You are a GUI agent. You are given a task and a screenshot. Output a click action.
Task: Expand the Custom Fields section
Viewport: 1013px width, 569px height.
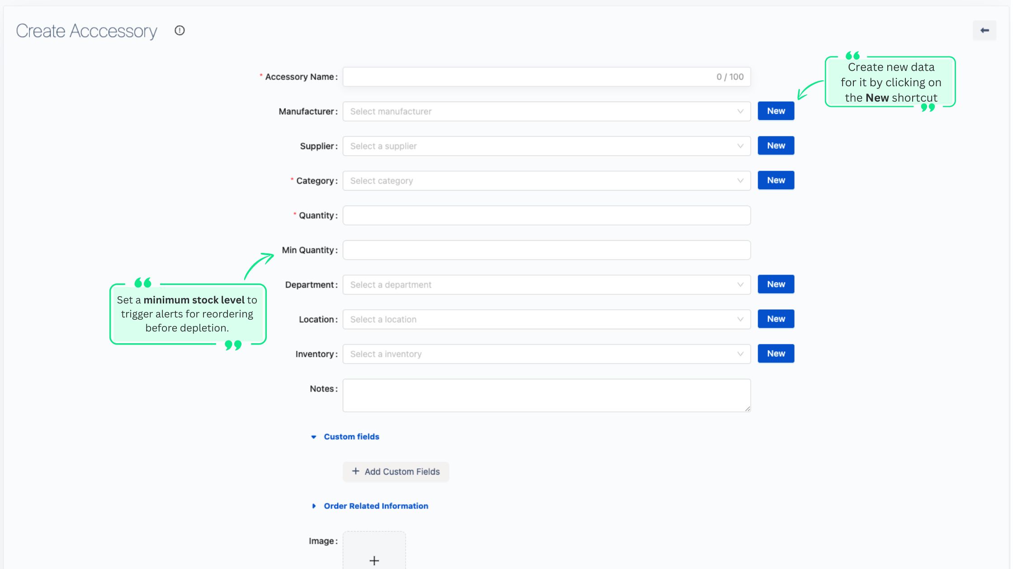(346, 436)
